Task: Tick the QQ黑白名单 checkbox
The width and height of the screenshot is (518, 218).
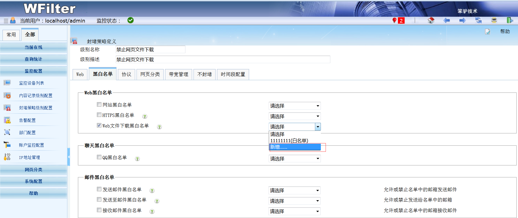Action: (99, 157)
